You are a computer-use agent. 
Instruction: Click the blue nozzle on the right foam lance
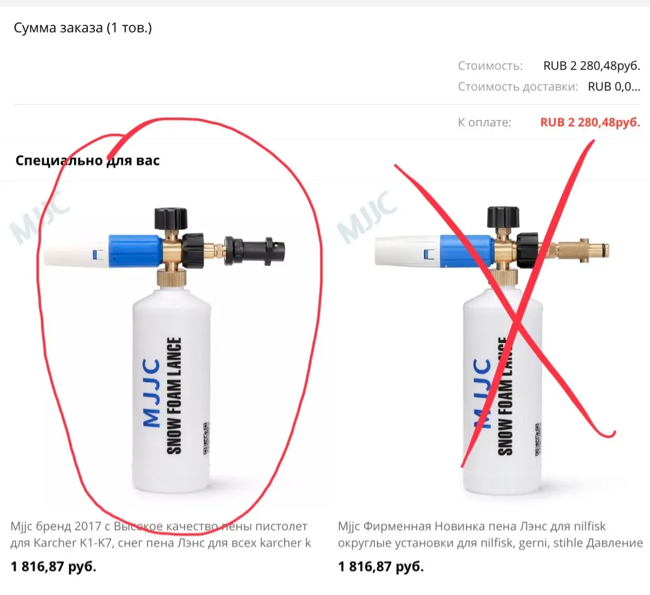tap(467, 250)
